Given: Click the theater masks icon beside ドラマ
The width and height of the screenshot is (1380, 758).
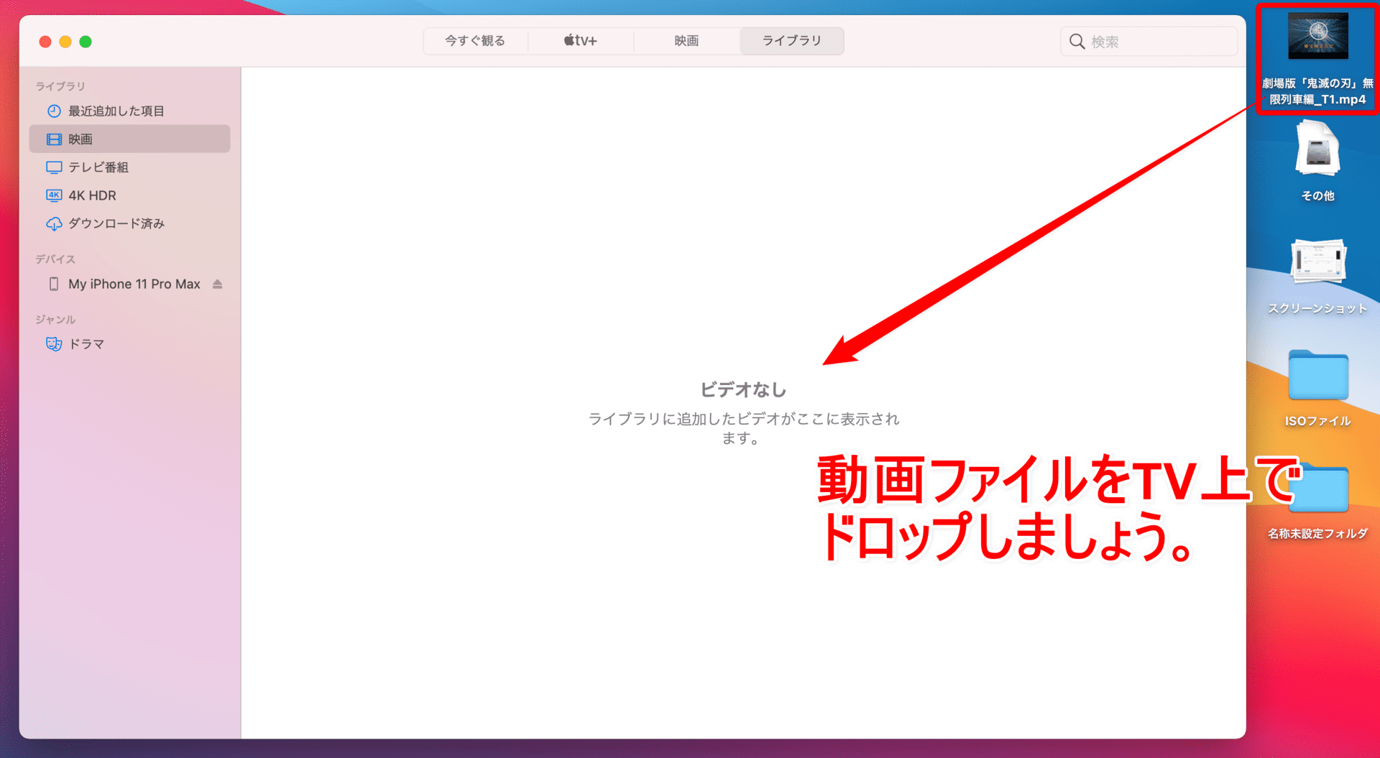Looking at the screenshot, I should point(54,344).
